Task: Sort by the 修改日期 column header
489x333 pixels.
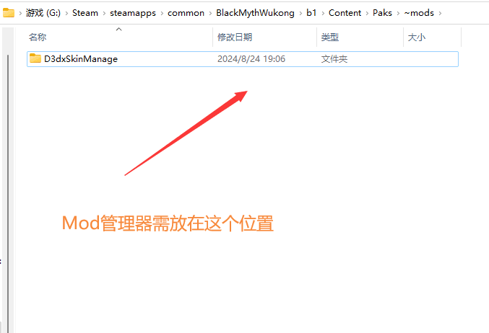Action: 235,37
